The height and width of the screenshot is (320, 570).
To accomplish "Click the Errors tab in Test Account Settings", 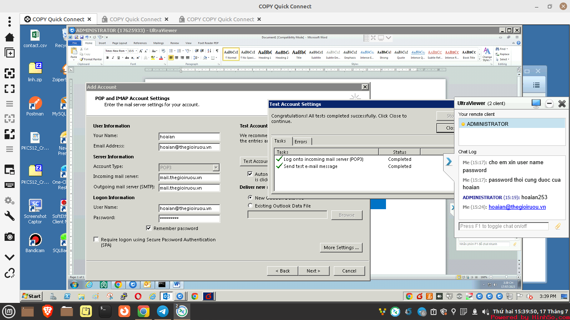I will 301,142.
